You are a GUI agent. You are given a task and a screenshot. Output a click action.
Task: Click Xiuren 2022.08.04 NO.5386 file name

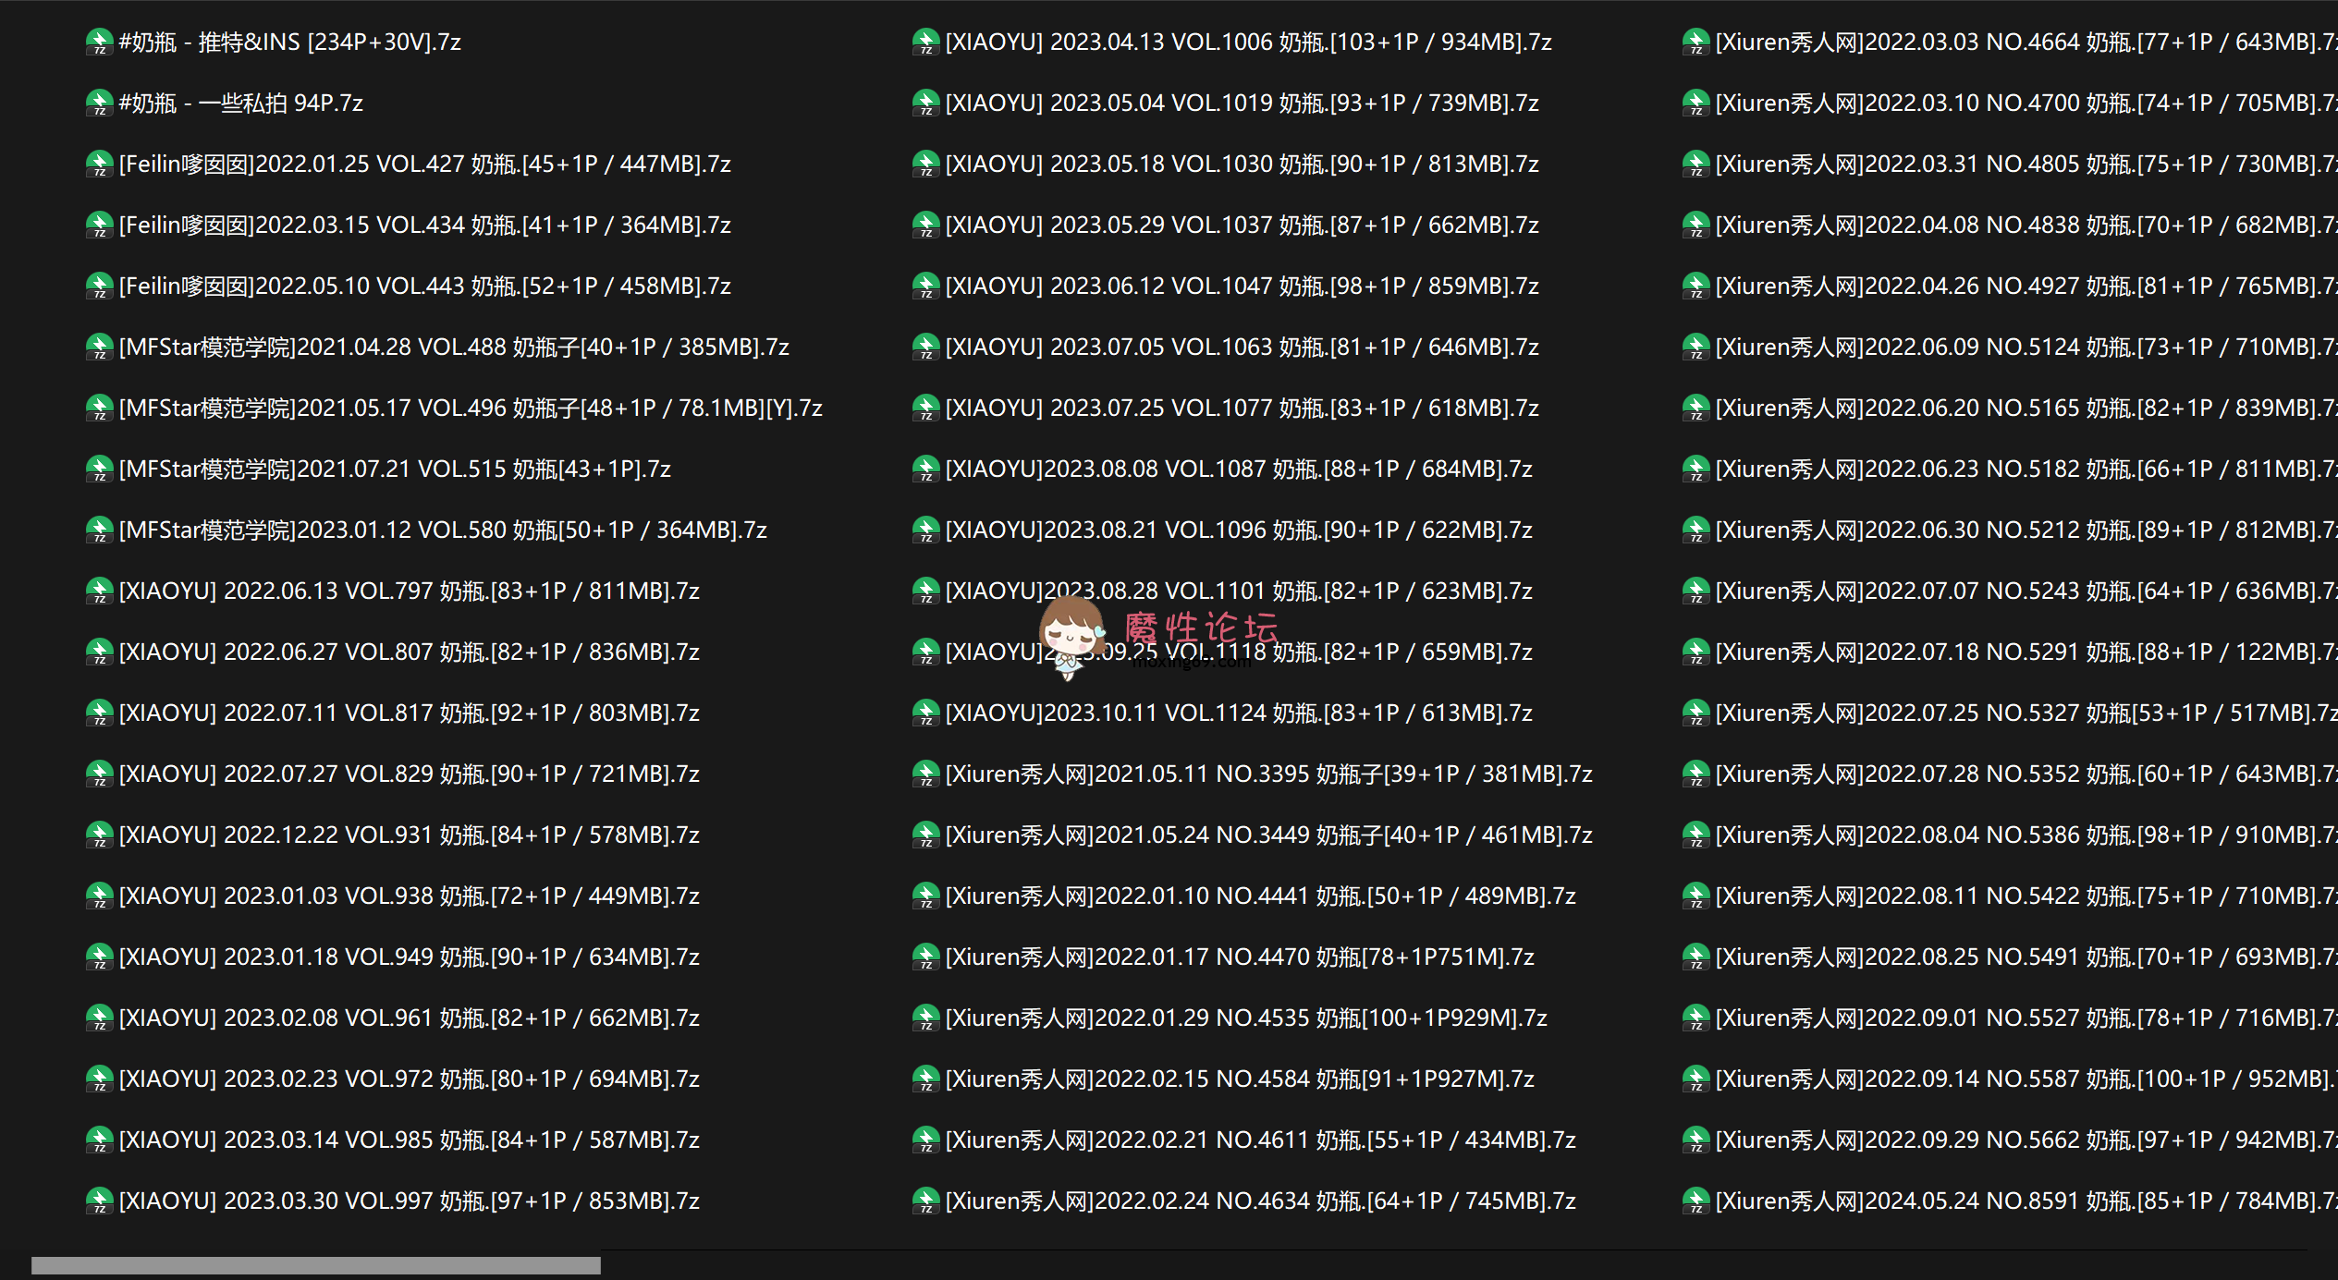tap(2025, 835)
